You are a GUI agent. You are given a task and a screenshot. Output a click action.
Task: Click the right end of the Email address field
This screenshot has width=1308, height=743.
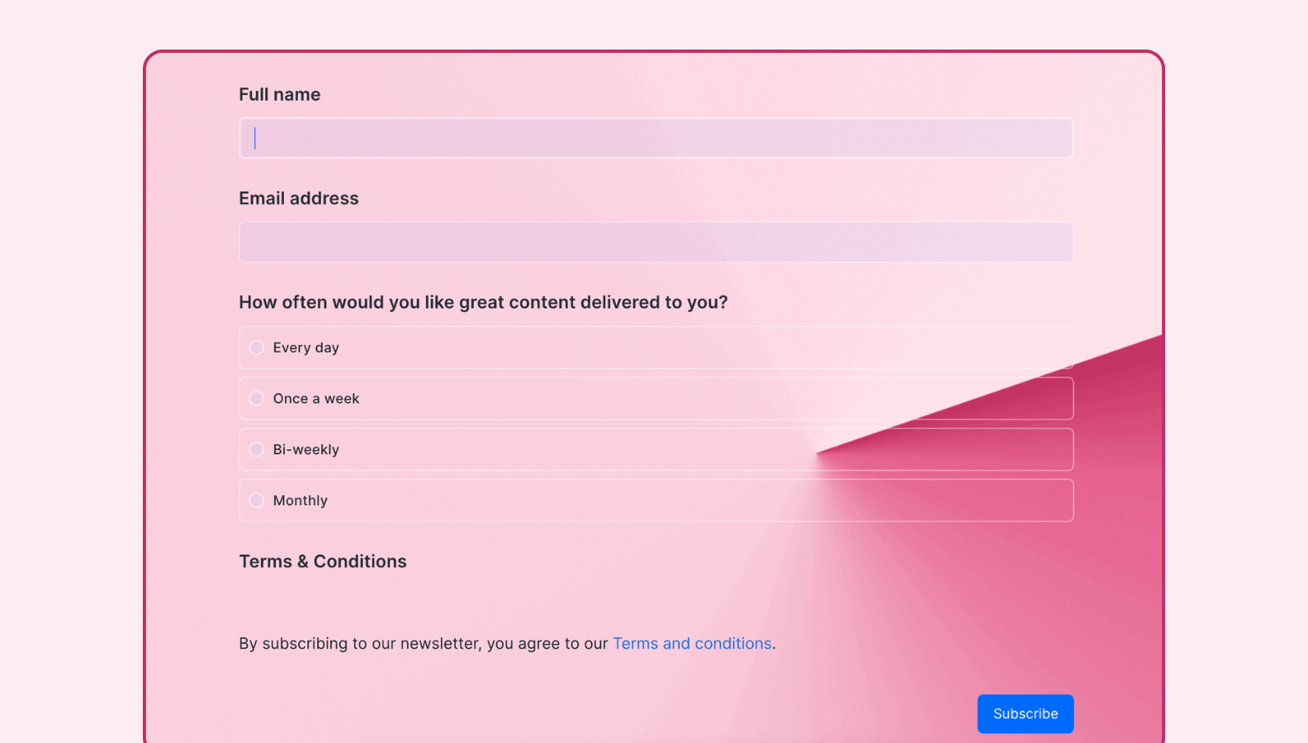tap(1057, 242)
